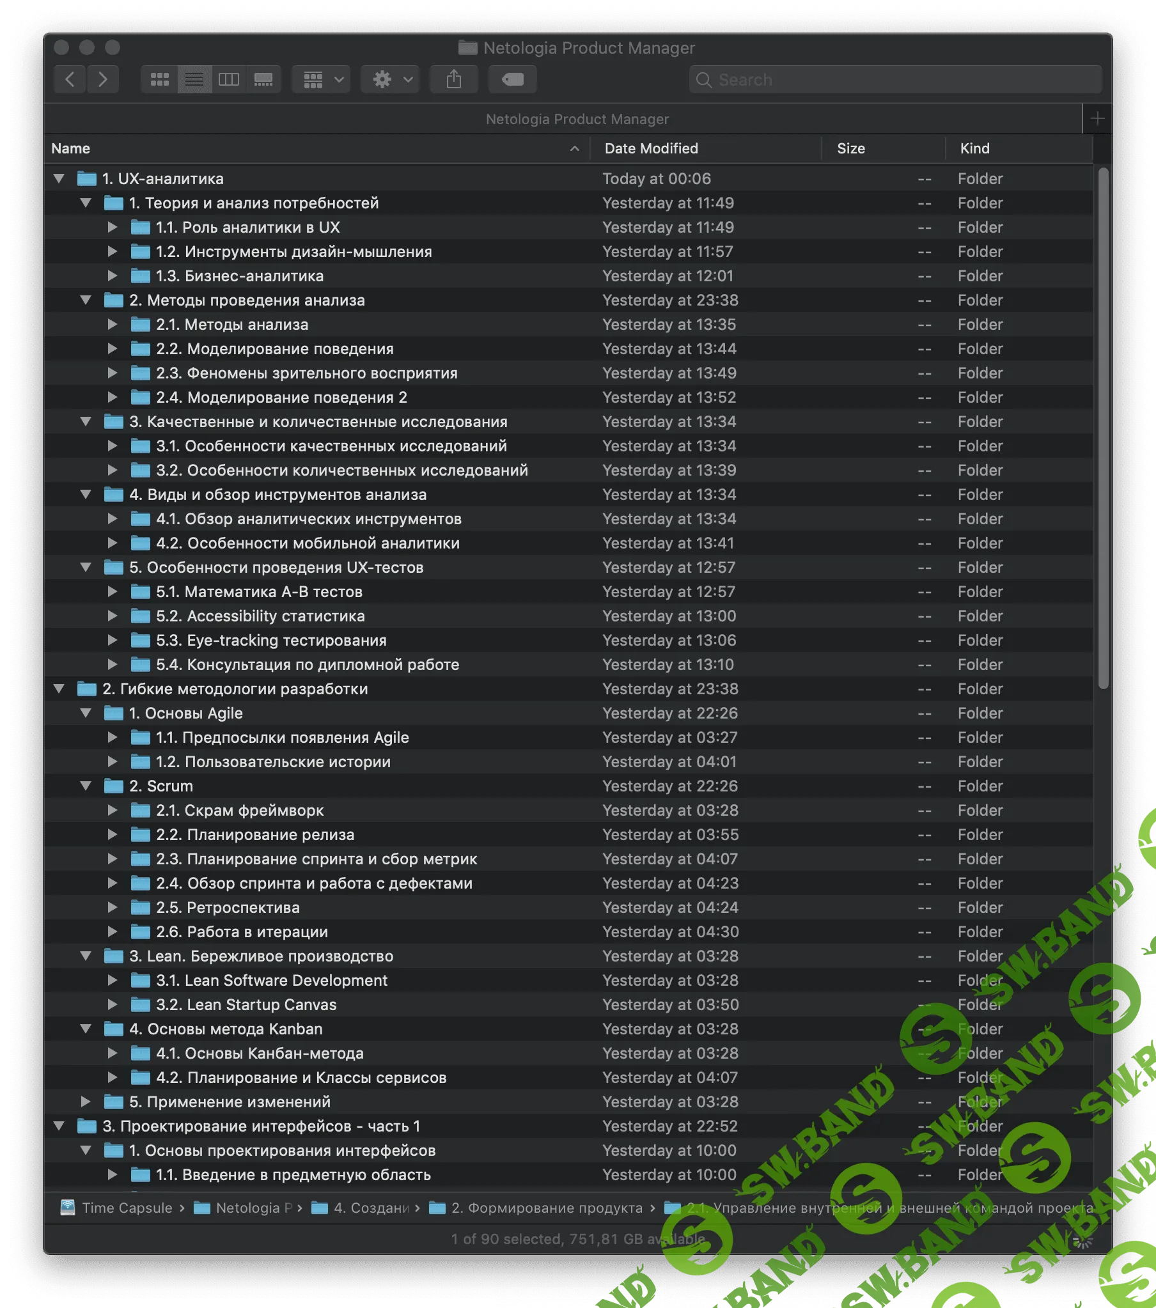
Task: Switch to icon view
Action: 159,79
